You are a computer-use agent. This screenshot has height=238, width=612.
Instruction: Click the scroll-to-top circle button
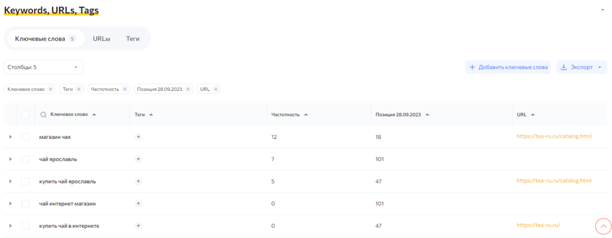pyautogui.click(x=603, y=226)
